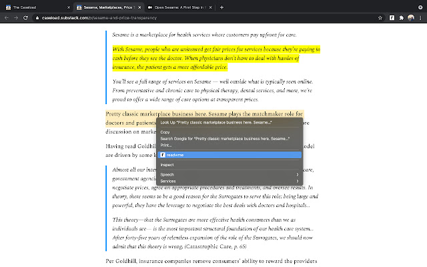Reload the current page
427x267 pixels.
(25, 18)
